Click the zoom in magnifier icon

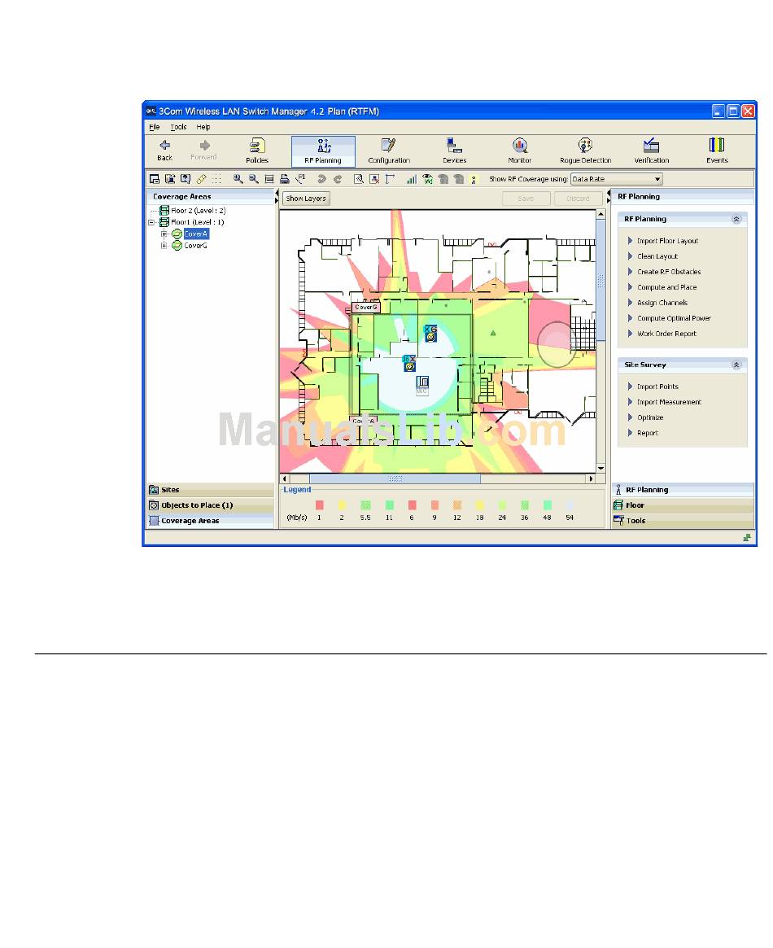[x=238, y=179]
